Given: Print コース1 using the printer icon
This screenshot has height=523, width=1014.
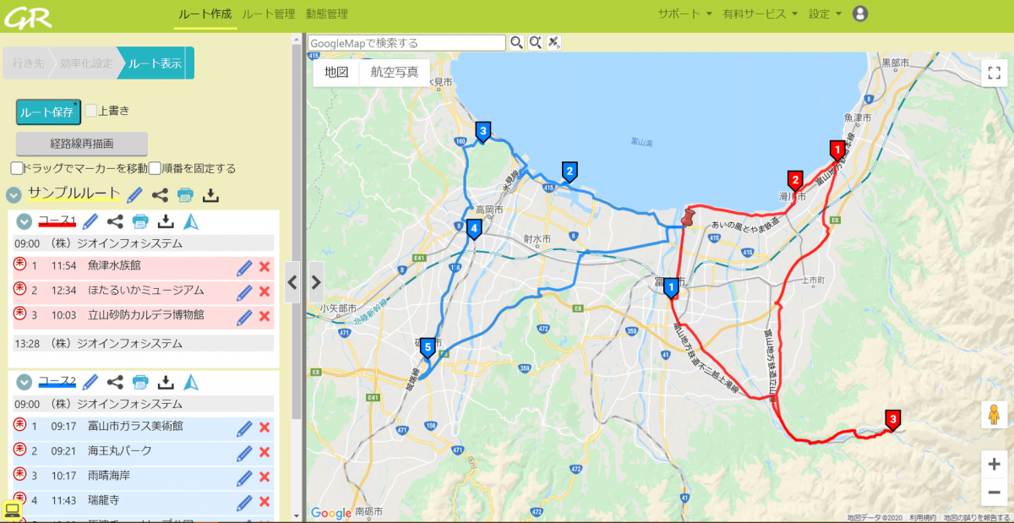Looking at the screenshot, I should tap(141, 222).
